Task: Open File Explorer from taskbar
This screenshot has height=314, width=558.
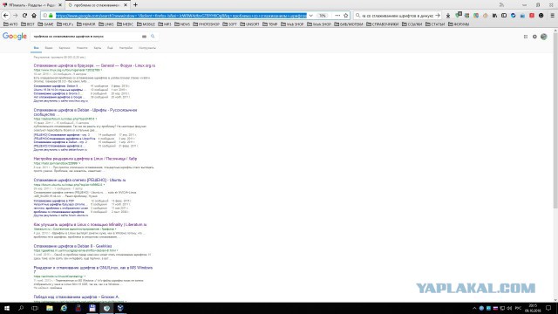Action: pyautogui.click(x=50, y=308)
